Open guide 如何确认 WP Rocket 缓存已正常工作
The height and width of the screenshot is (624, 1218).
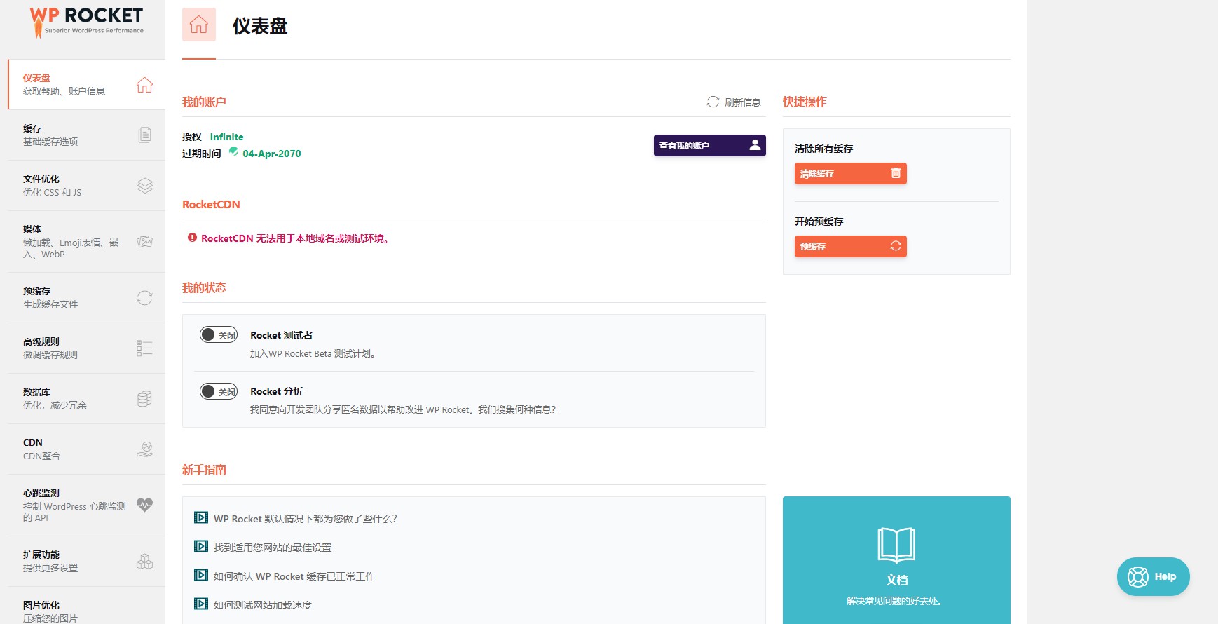click(x=294, y=576)
